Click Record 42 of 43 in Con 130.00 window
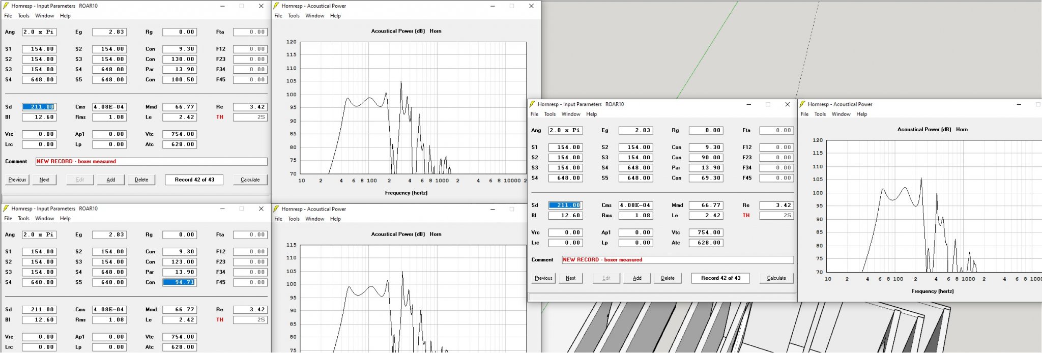The width and height of the screenshot is (1042, 353). pyautogui.click(x=194, y=180)
